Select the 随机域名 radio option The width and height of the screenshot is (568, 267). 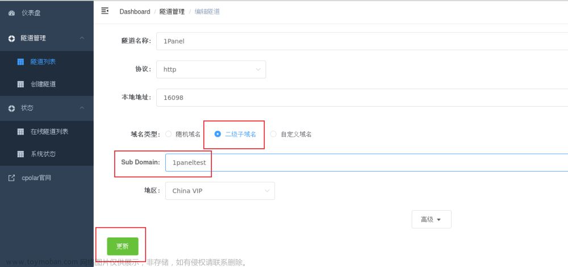tap(168, 134)
